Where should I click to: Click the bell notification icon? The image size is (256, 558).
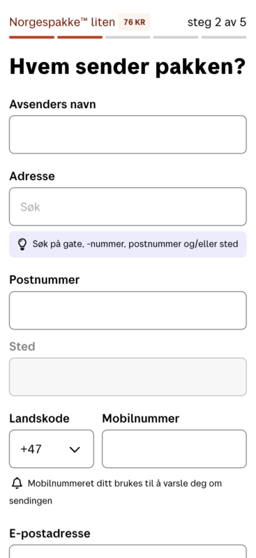(x=17, y=483)
